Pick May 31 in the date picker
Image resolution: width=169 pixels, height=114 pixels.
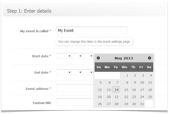point(141,104)
